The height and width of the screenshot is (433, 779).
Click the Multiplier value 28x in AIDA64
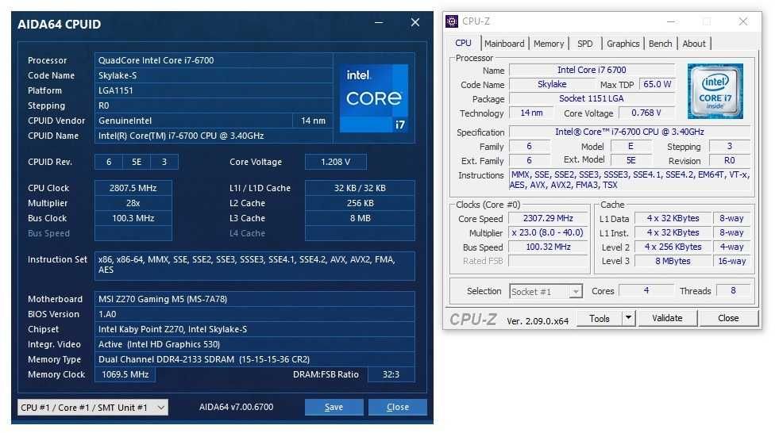point(133,203)
